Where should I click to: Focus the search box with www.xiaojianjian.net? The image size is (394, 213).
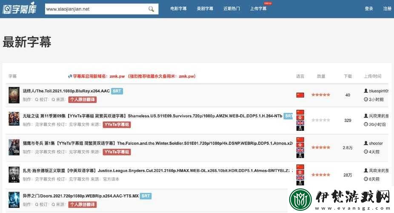pyautogui.click(x=102, y=9)
